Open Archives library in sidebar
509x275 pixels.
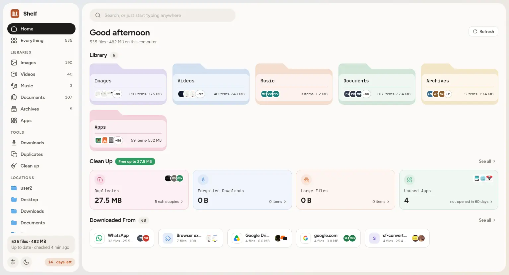(41, 109)
